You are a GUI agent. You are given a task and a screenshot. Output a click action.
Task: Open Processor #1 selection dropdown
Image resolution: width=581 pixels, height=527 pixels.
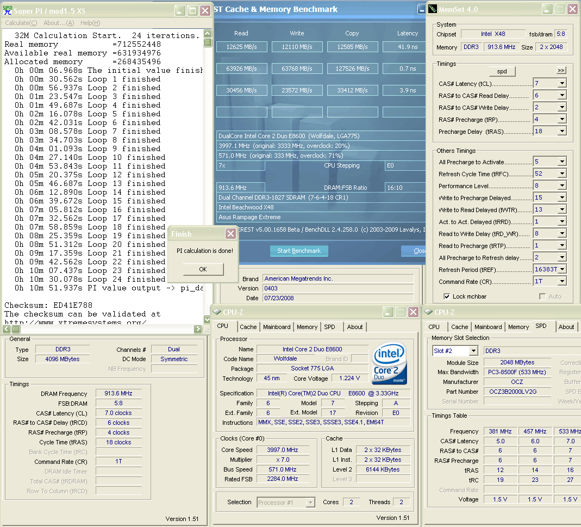coord(310,503)
